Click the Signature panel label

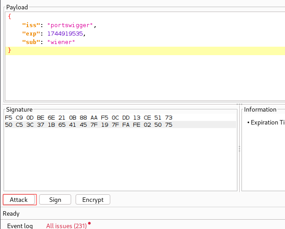click(x=19, y=109)
